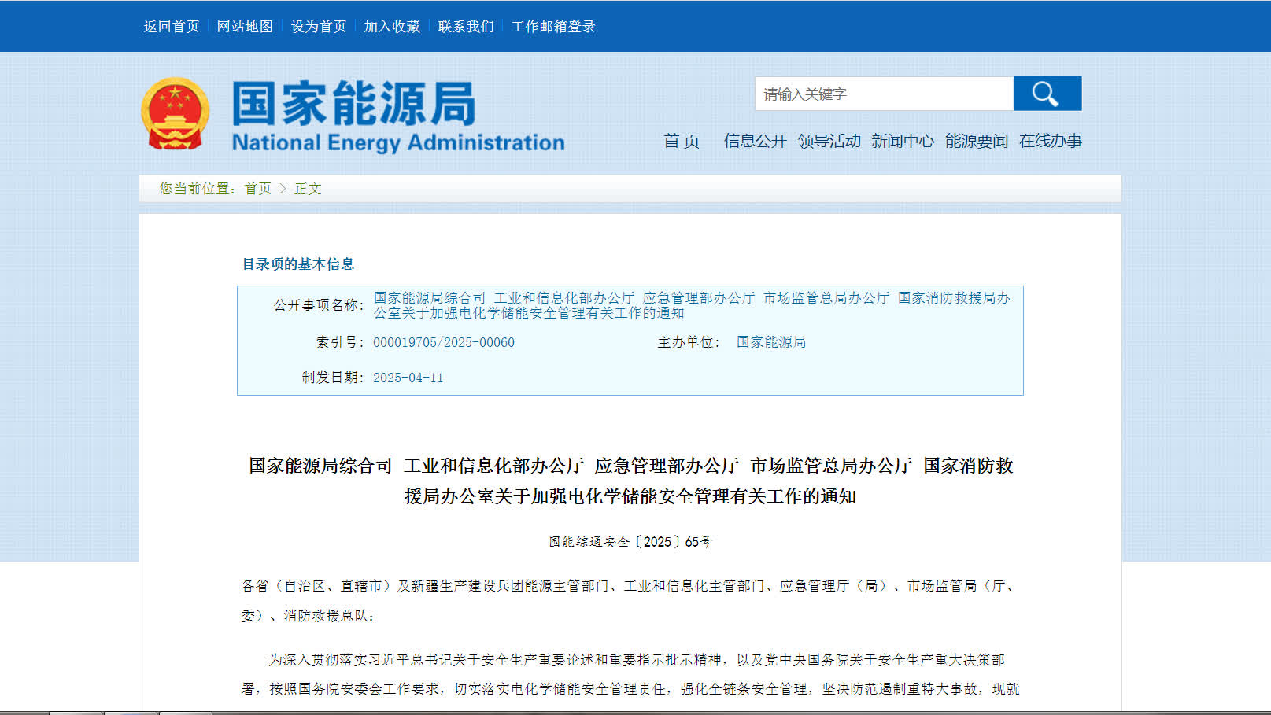Open 工作邮箱登录 link
Screen dimensions: 1271x715
point(553,27)
